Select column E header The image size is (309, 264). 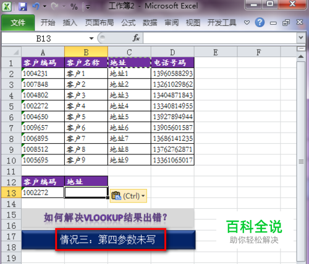216,52
